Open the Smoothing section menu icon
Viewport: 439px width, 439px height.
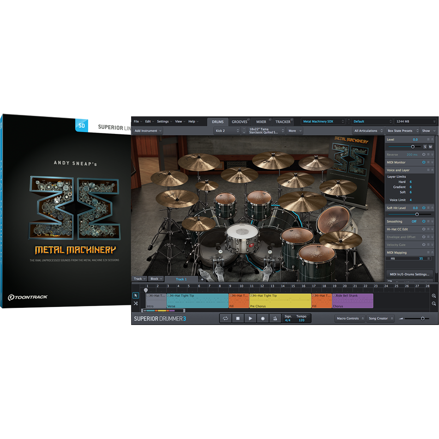coord(428,221)
